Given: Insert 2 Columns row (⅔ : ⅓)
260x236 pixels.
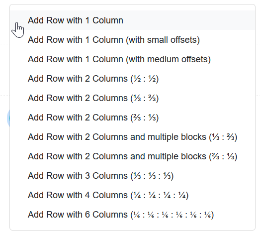Looking at the screenshot, I should 132,118.
